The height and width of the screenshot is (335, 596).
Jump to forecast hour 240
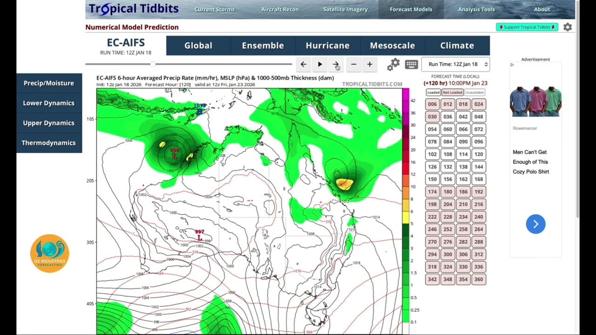click(x=478, y=217)
